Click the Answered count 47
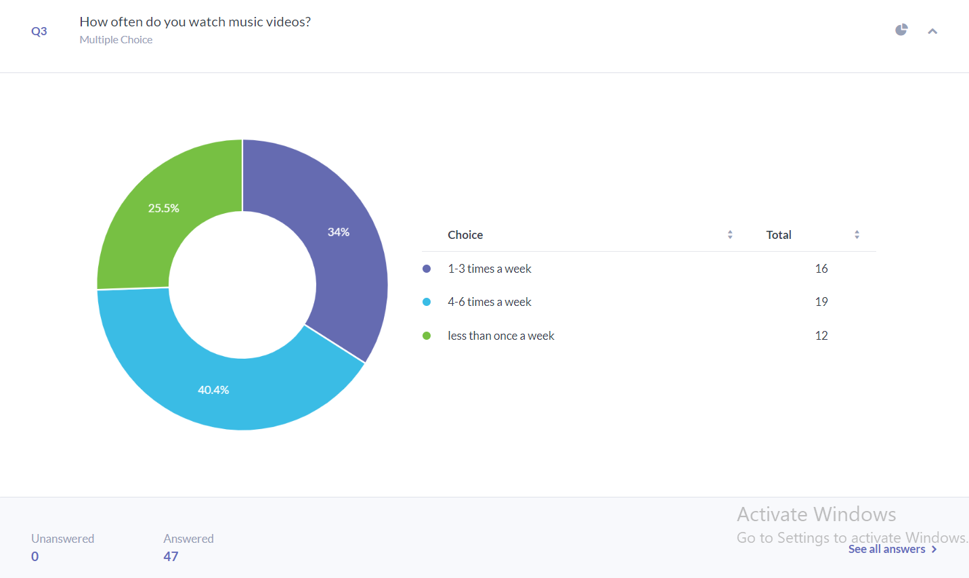This screenshot has width=969, height=578. click(x=171, y=556)
